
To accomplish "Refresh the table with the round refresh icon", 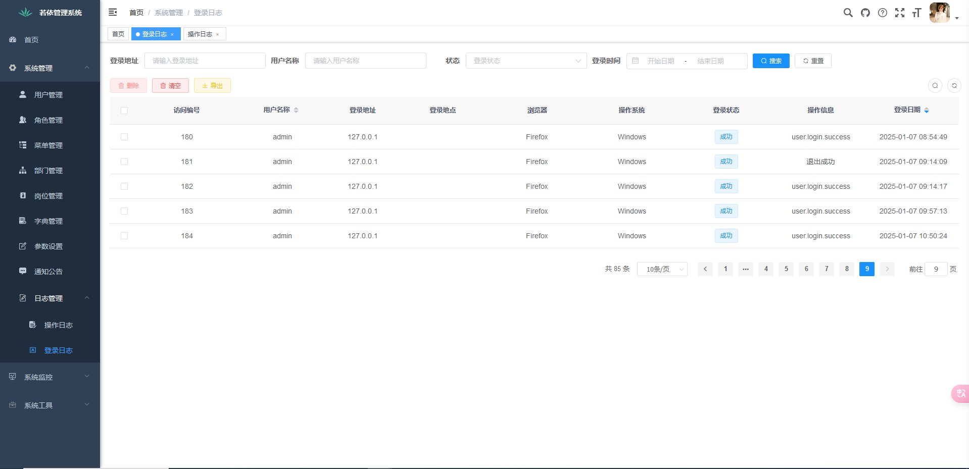I will tap(954, 86).
